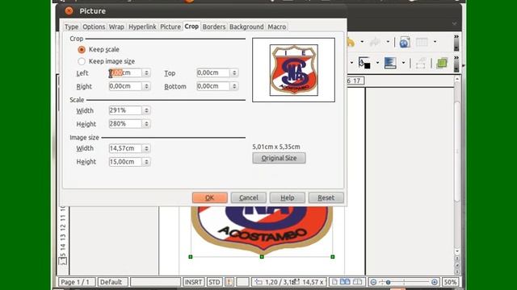Click the crop preview thumbnail
Screen dimensions: 517x290
[x=293, y=70]
